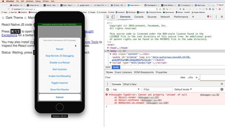Open the Exceptions link on the page
225x127 pixels.
click(9, 35)
